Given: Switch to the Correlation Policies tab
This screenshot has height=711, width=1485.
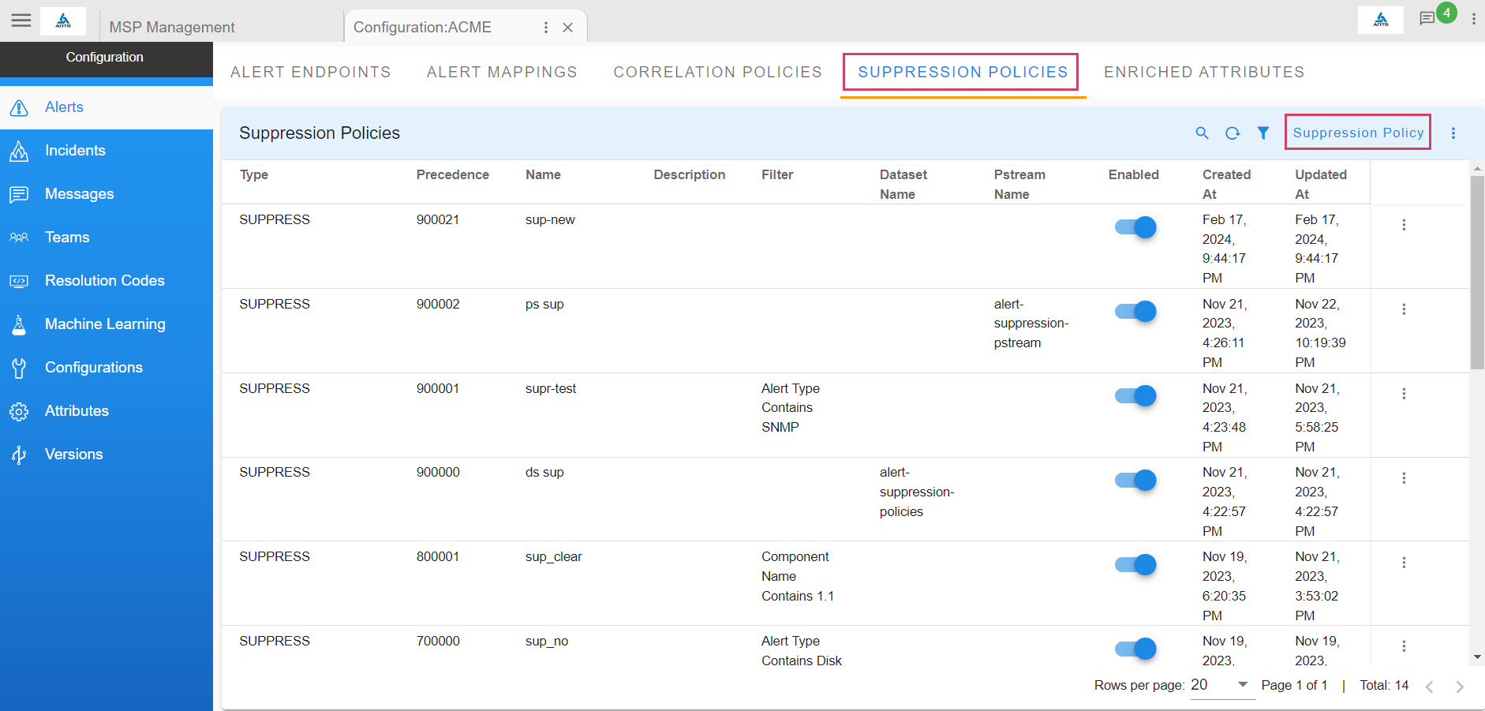Looking at the screenshot, I should (x=717, y=73).
